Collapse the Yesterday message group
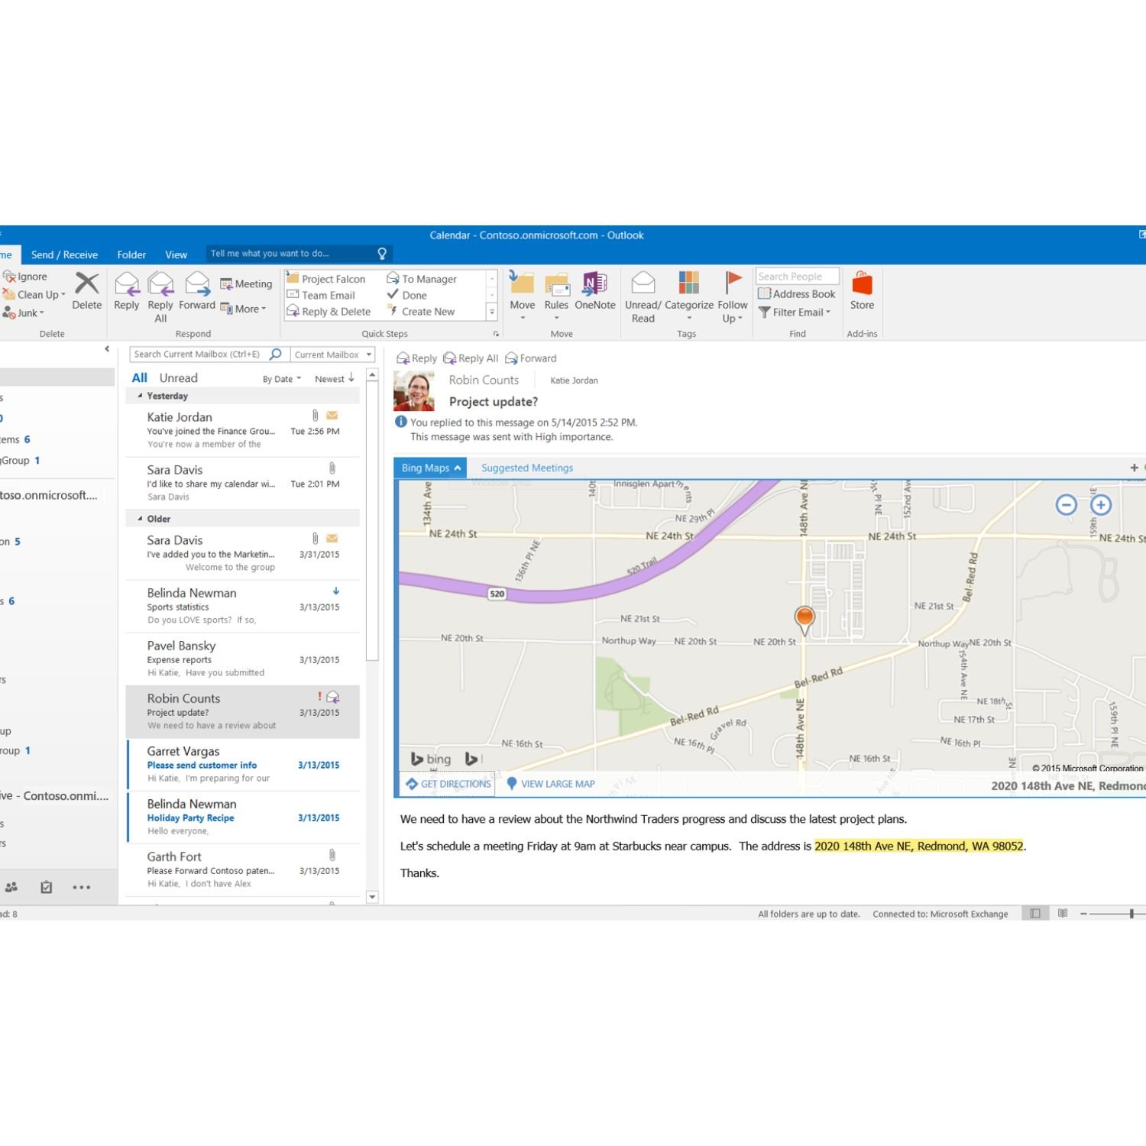Image resolution: width=1146 pixels, height=1146 pixels. tap(140, 396)
